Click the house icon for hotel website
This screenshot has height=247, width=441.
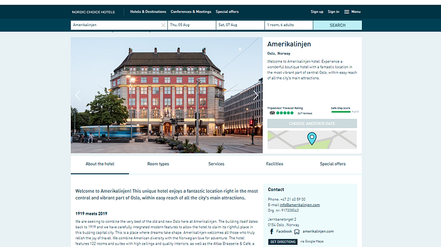point(297,232)
